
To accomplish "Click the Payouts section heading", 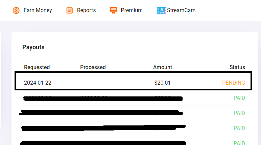I will pos(33,47).
